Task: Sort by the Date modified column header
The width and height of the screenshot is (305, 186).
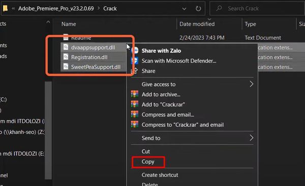Action: (x=197, y=24)
